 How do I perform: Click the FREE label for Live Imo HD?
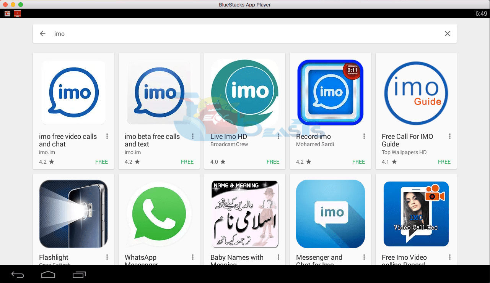[x=273, y=162]
